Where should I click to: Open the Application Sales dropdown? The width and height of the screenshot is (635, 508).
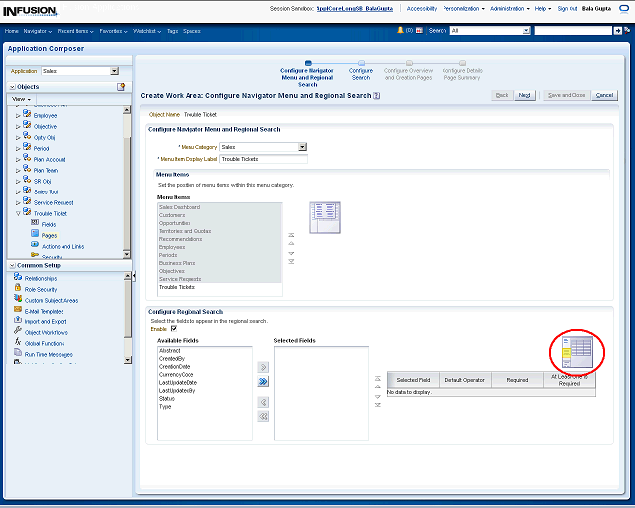coord(114,71)
